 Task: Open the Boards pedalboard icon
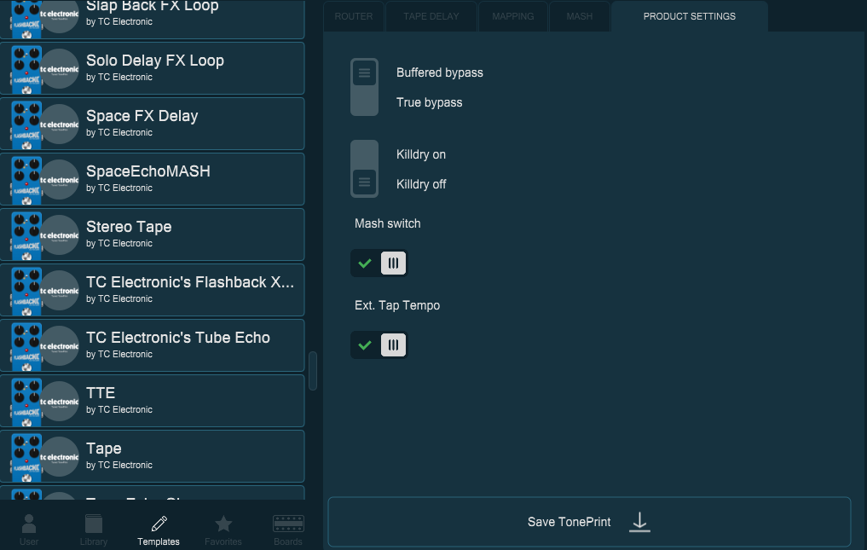(288, 524)
